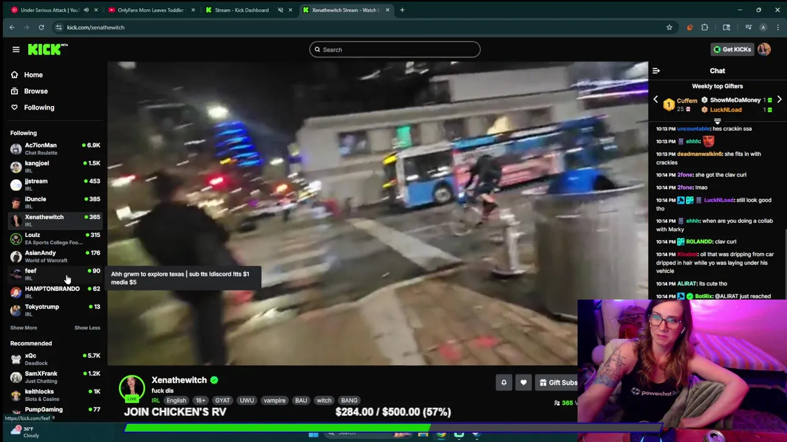Open the IRL category link
787x442 pixels.
[x=156, y=401]
